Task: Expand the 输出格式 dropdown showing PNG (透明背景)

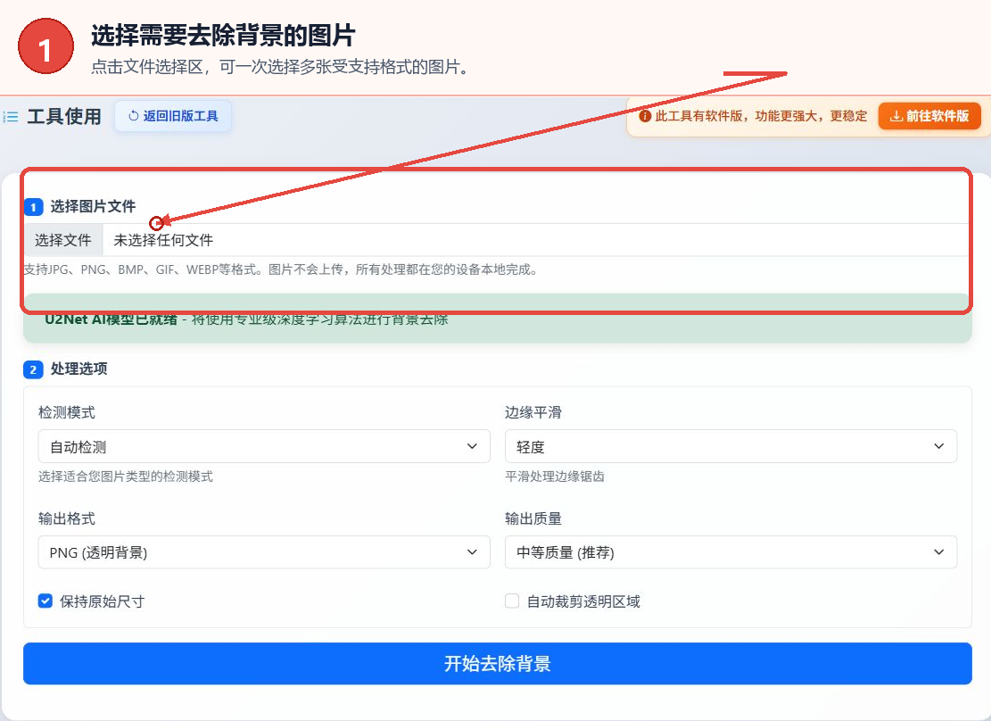Action: [264, 552]
